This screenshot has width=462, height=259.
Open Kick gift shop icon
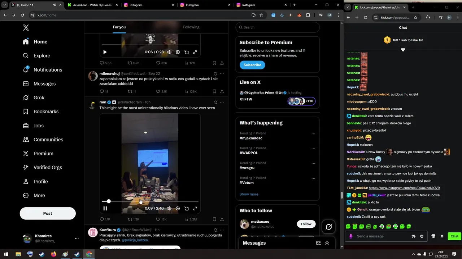point(433,236)
